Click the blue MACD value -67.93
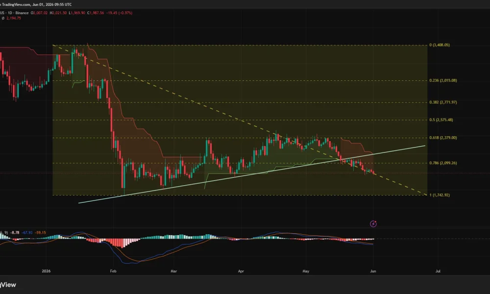Image resolution: width=490 pixels, height=294 pixels. [27, 233]
